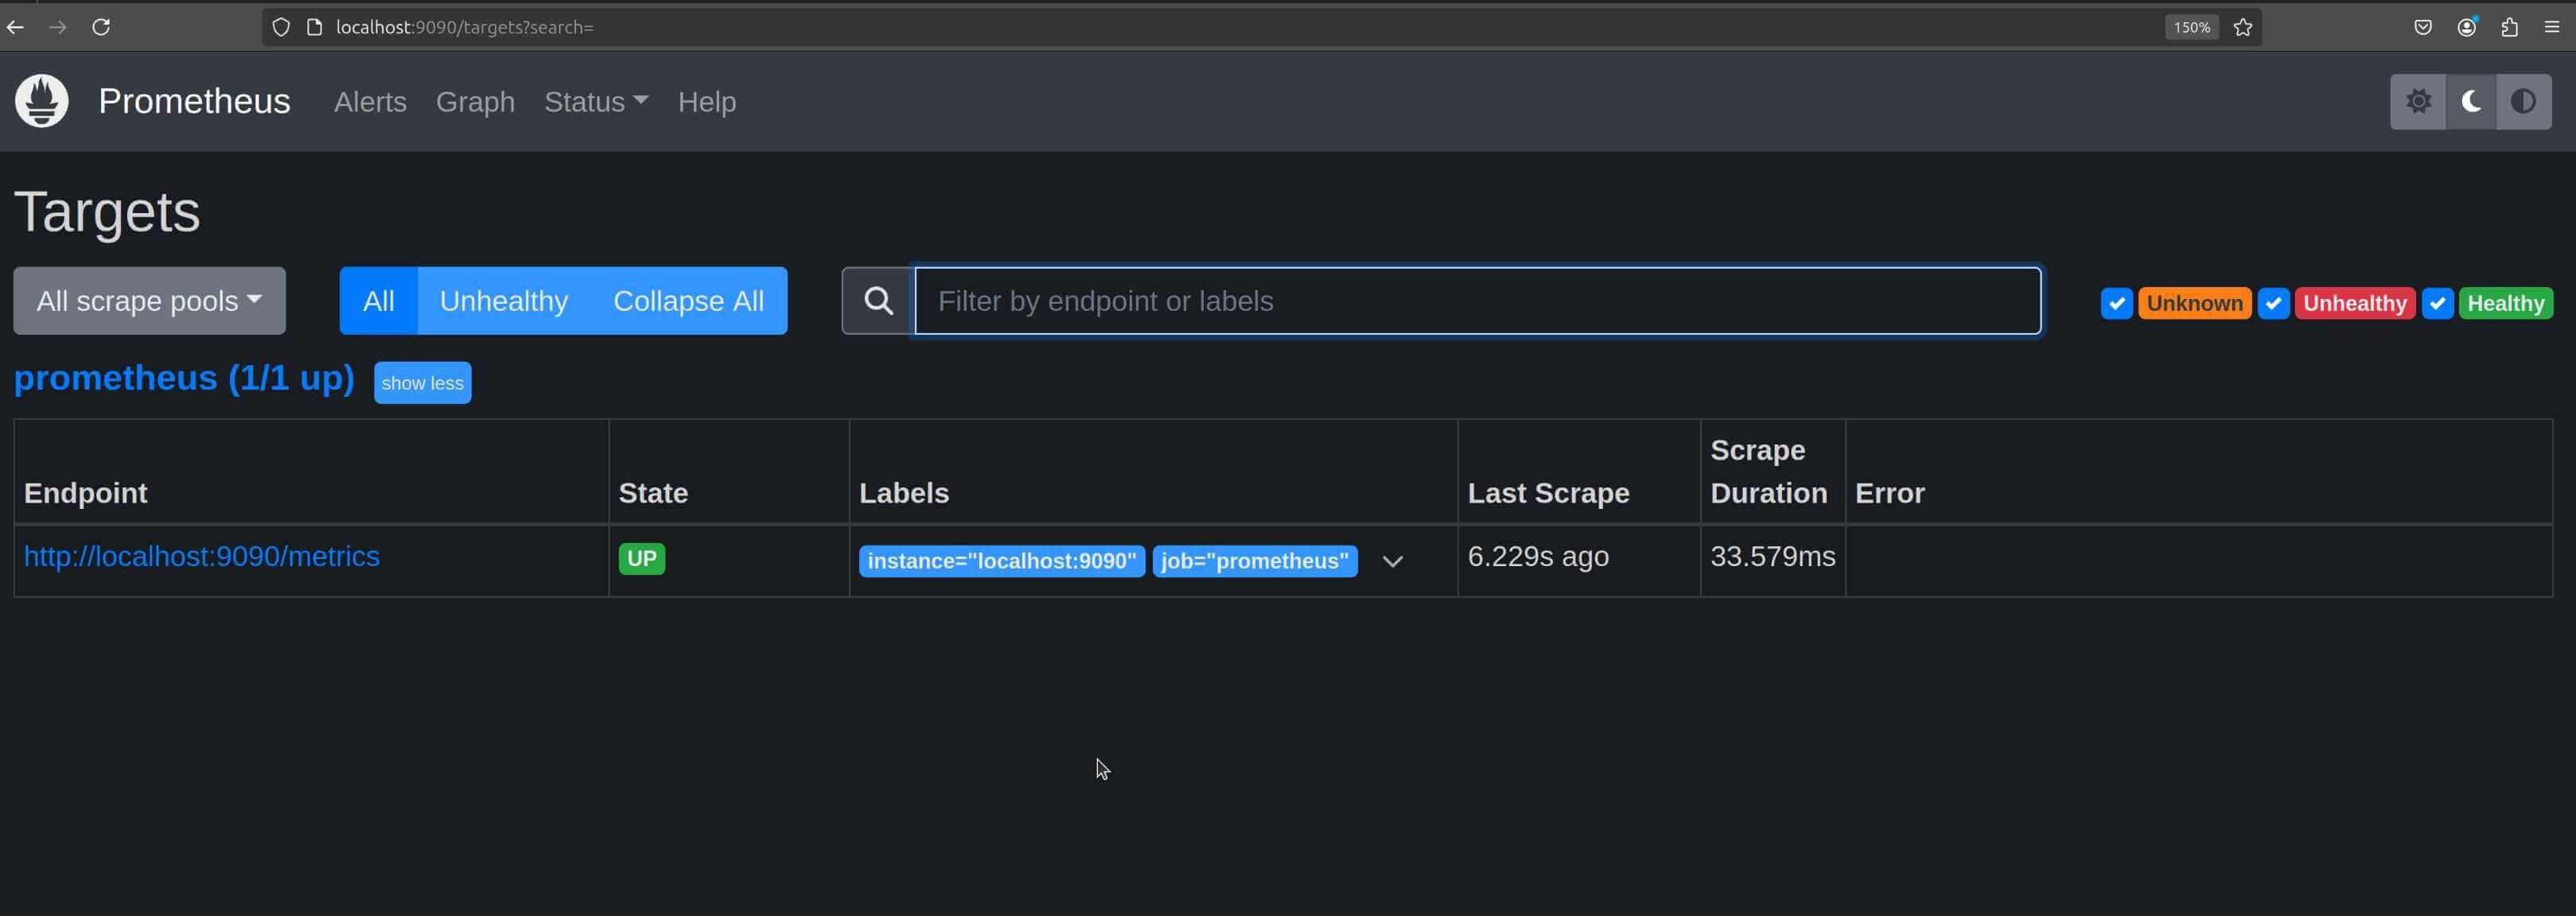Screen dimensions: 2576x916
Task: Choose browser-preferred theme half-circle icon
Action: tap(2523, 101)
